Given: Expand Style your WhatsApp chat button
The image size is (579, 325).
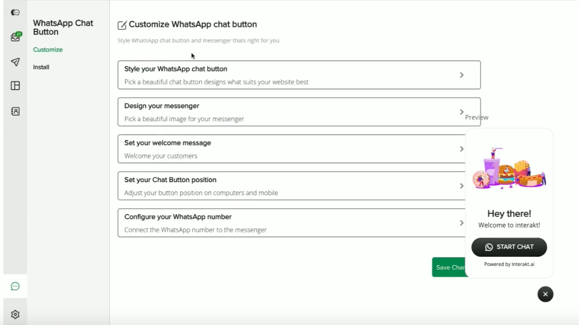Looking at the screenshot, I should [299, 75].
